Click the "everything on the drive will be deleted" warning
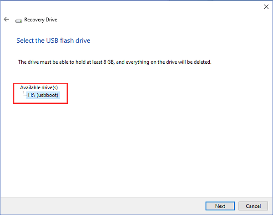This screenshot has height=215, width=273. pos(168,61)
